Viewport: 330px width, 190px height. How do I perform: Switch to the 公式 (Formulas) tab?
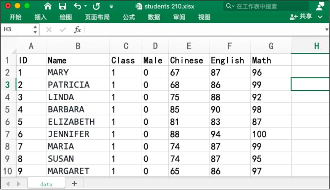[129, 17]
